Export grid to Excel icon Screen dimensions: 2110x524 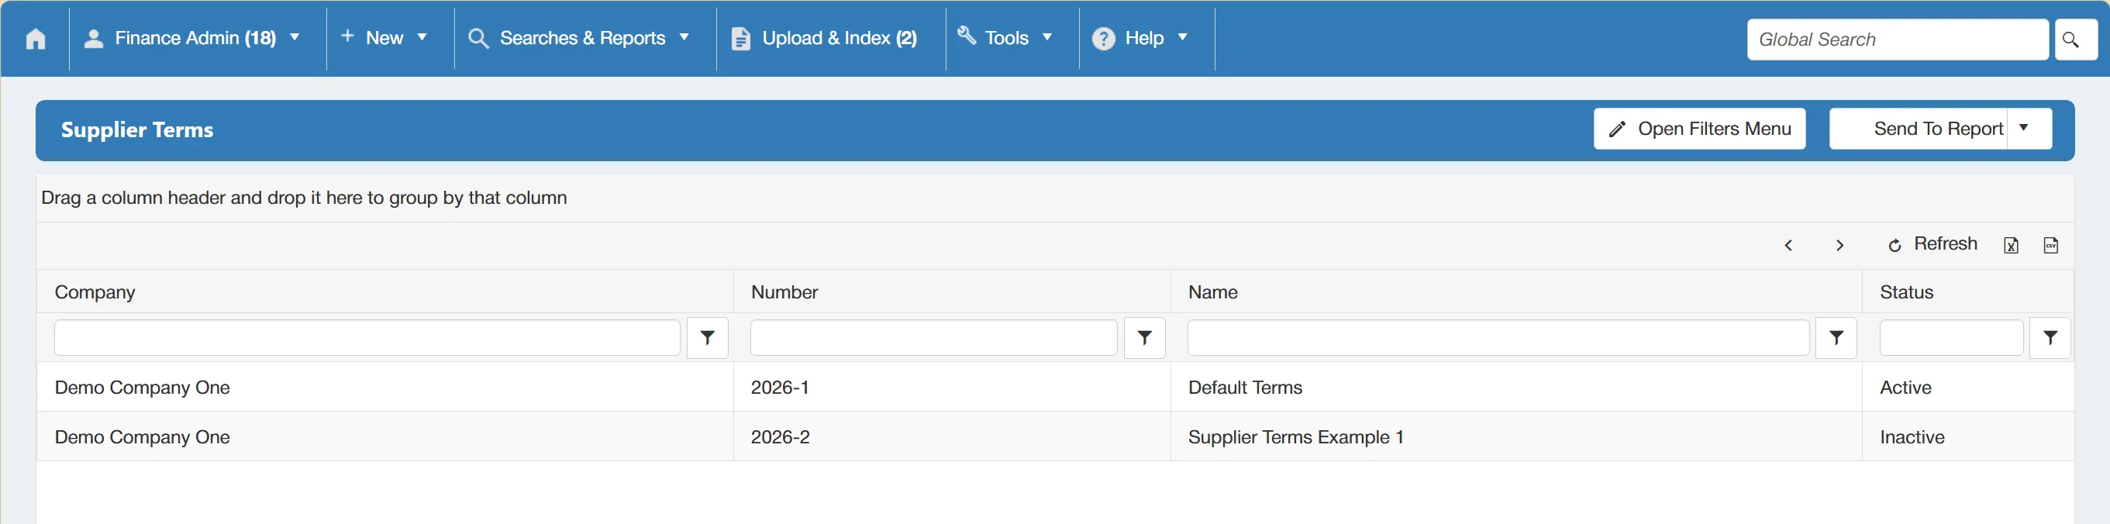2011,246
